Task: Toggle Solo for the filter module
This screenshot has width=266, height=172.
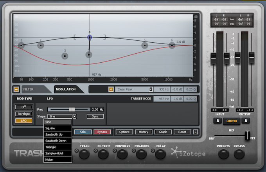Action: pos(83,132)
